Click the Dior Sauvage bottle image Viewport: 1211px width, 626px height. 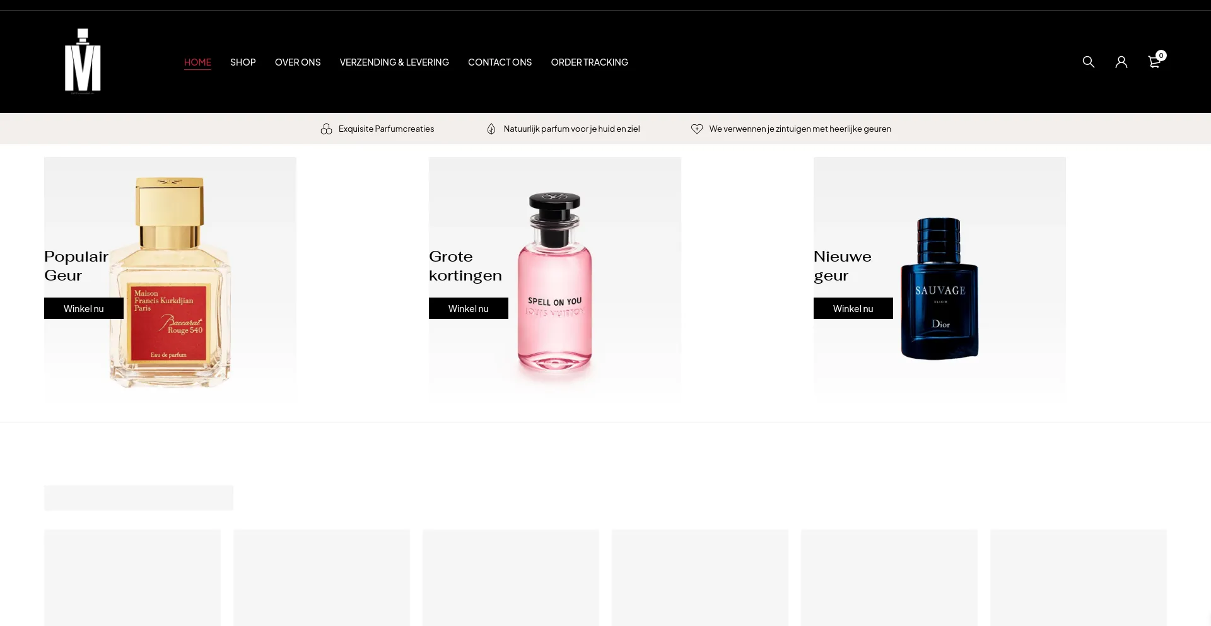(x=940, y=289)
